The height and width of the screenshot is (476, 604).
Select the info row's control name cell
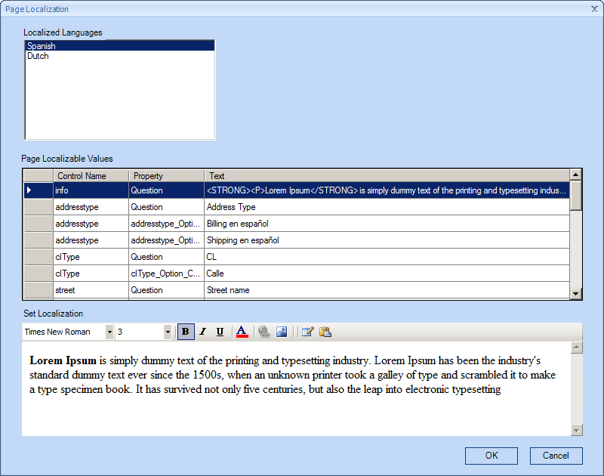pyautogui.click(x=91, y=190)
